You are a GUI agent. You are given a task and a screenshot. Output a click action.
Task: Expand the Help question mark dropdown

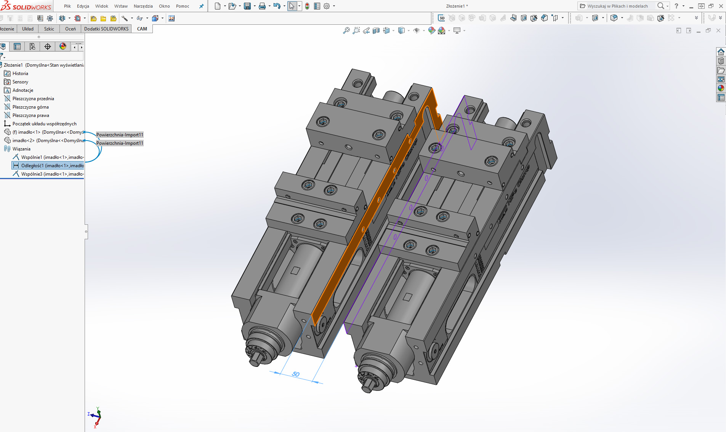point(683,6)
